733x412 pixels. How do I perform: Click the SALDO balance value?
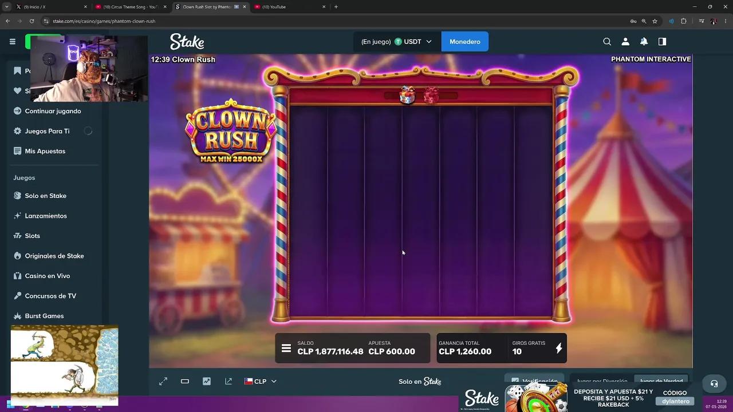pyautogui.click(x=330, y=351)
